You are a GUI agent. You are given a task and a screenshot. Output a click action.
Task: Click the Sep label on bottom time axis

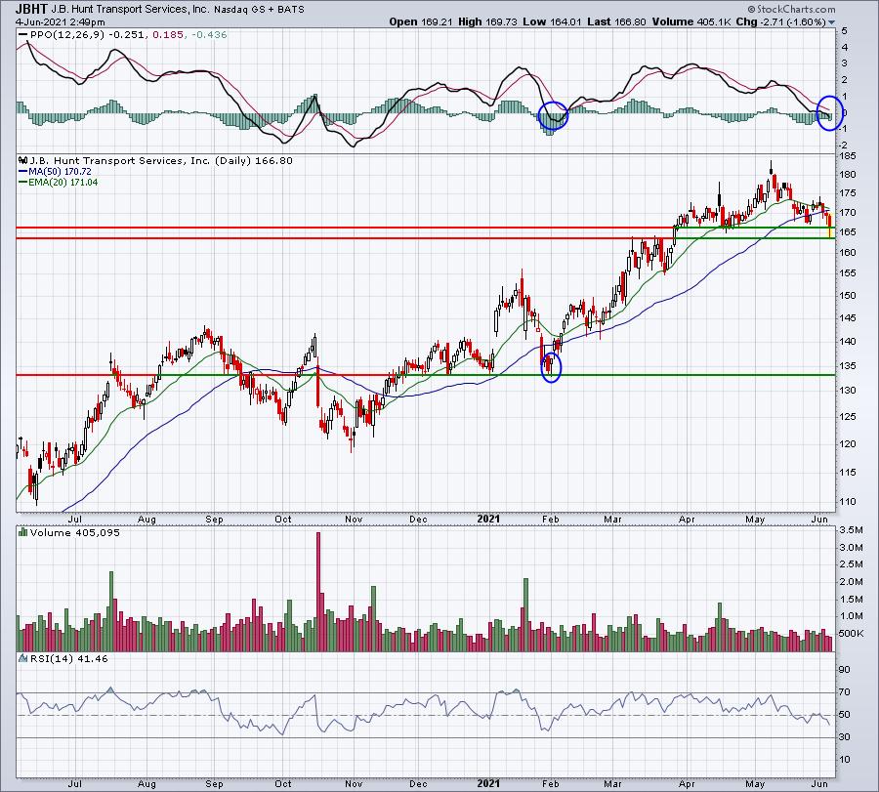(214, 783)
